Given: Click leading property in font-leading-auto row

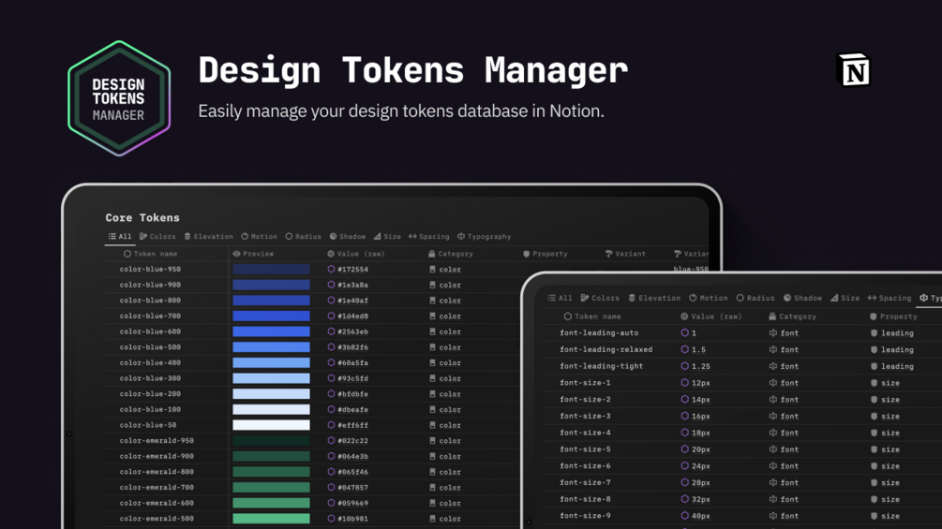Looking at the screenshot, I should pyautogui.click(x=897, y=333).
